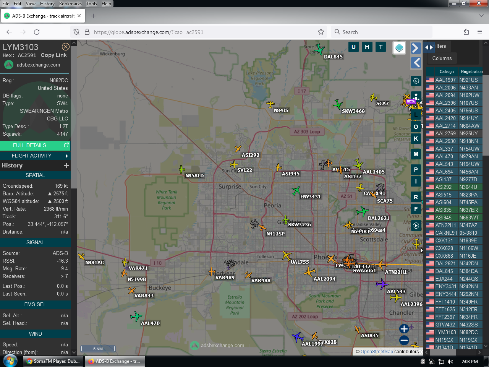Expand sidebar with right chevron button
This screenshot has height=367, width=489.
pos(416,48)
